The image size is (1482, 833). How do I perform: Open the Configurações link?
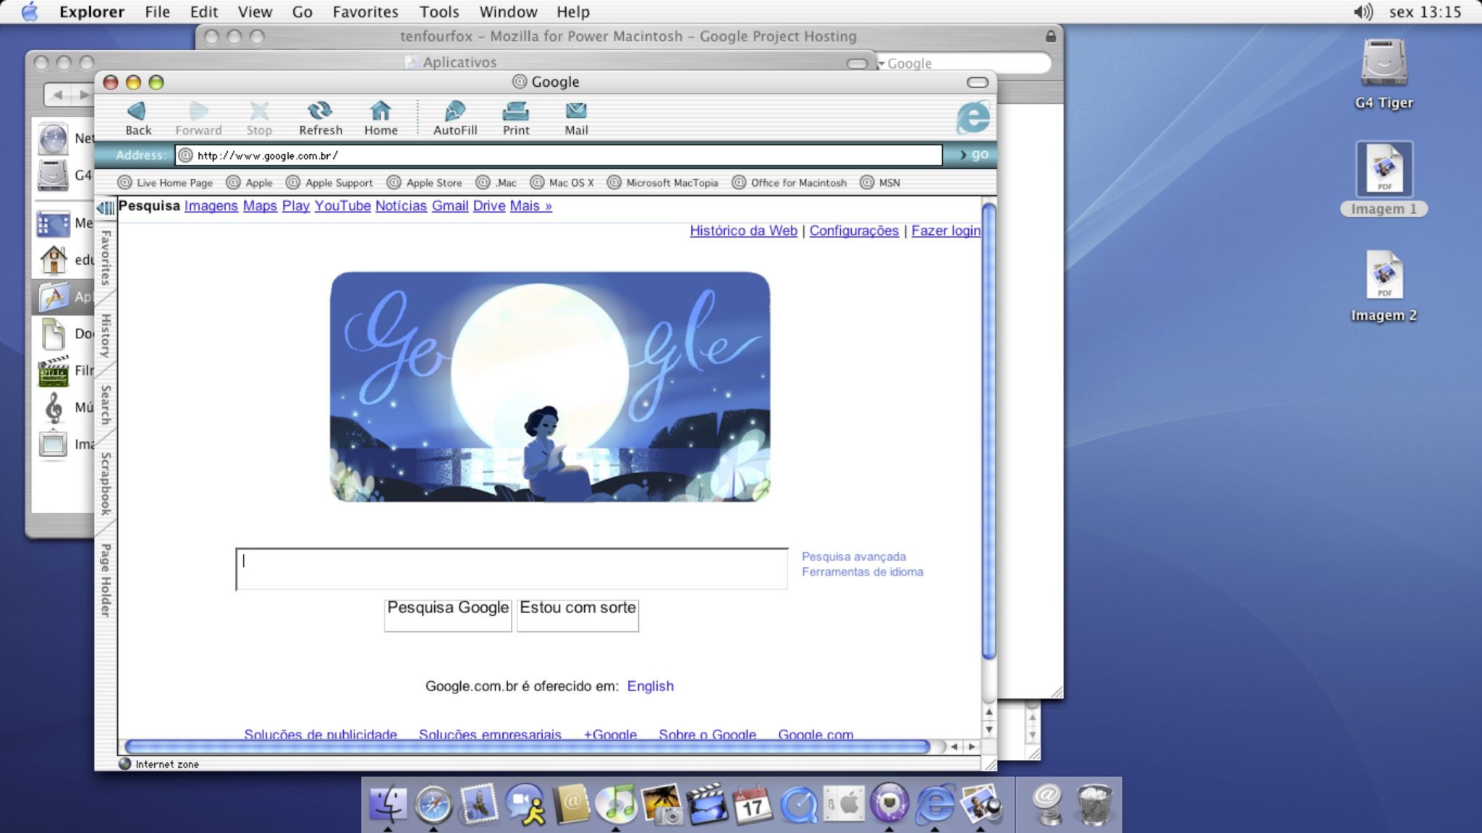[854, 231]
